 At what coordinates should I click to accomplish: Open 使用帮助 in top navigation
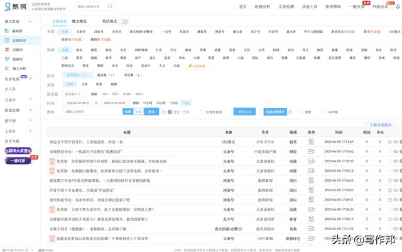(333, 7)
